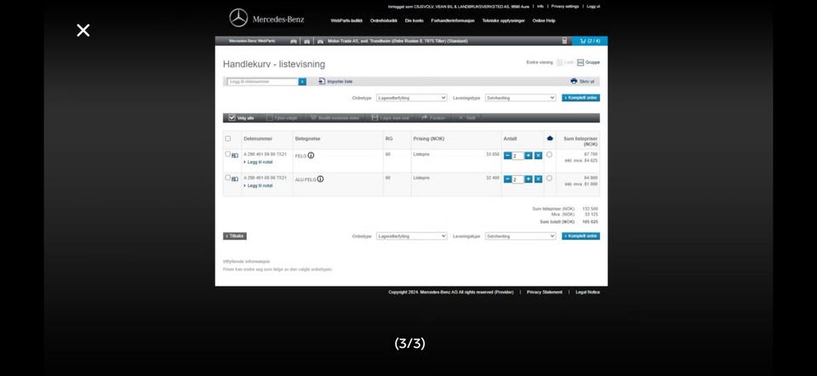The width and height of the screenshot is (817, 376).
Task: Increase quantity for the FELG row
Action: tap(528, 156)
